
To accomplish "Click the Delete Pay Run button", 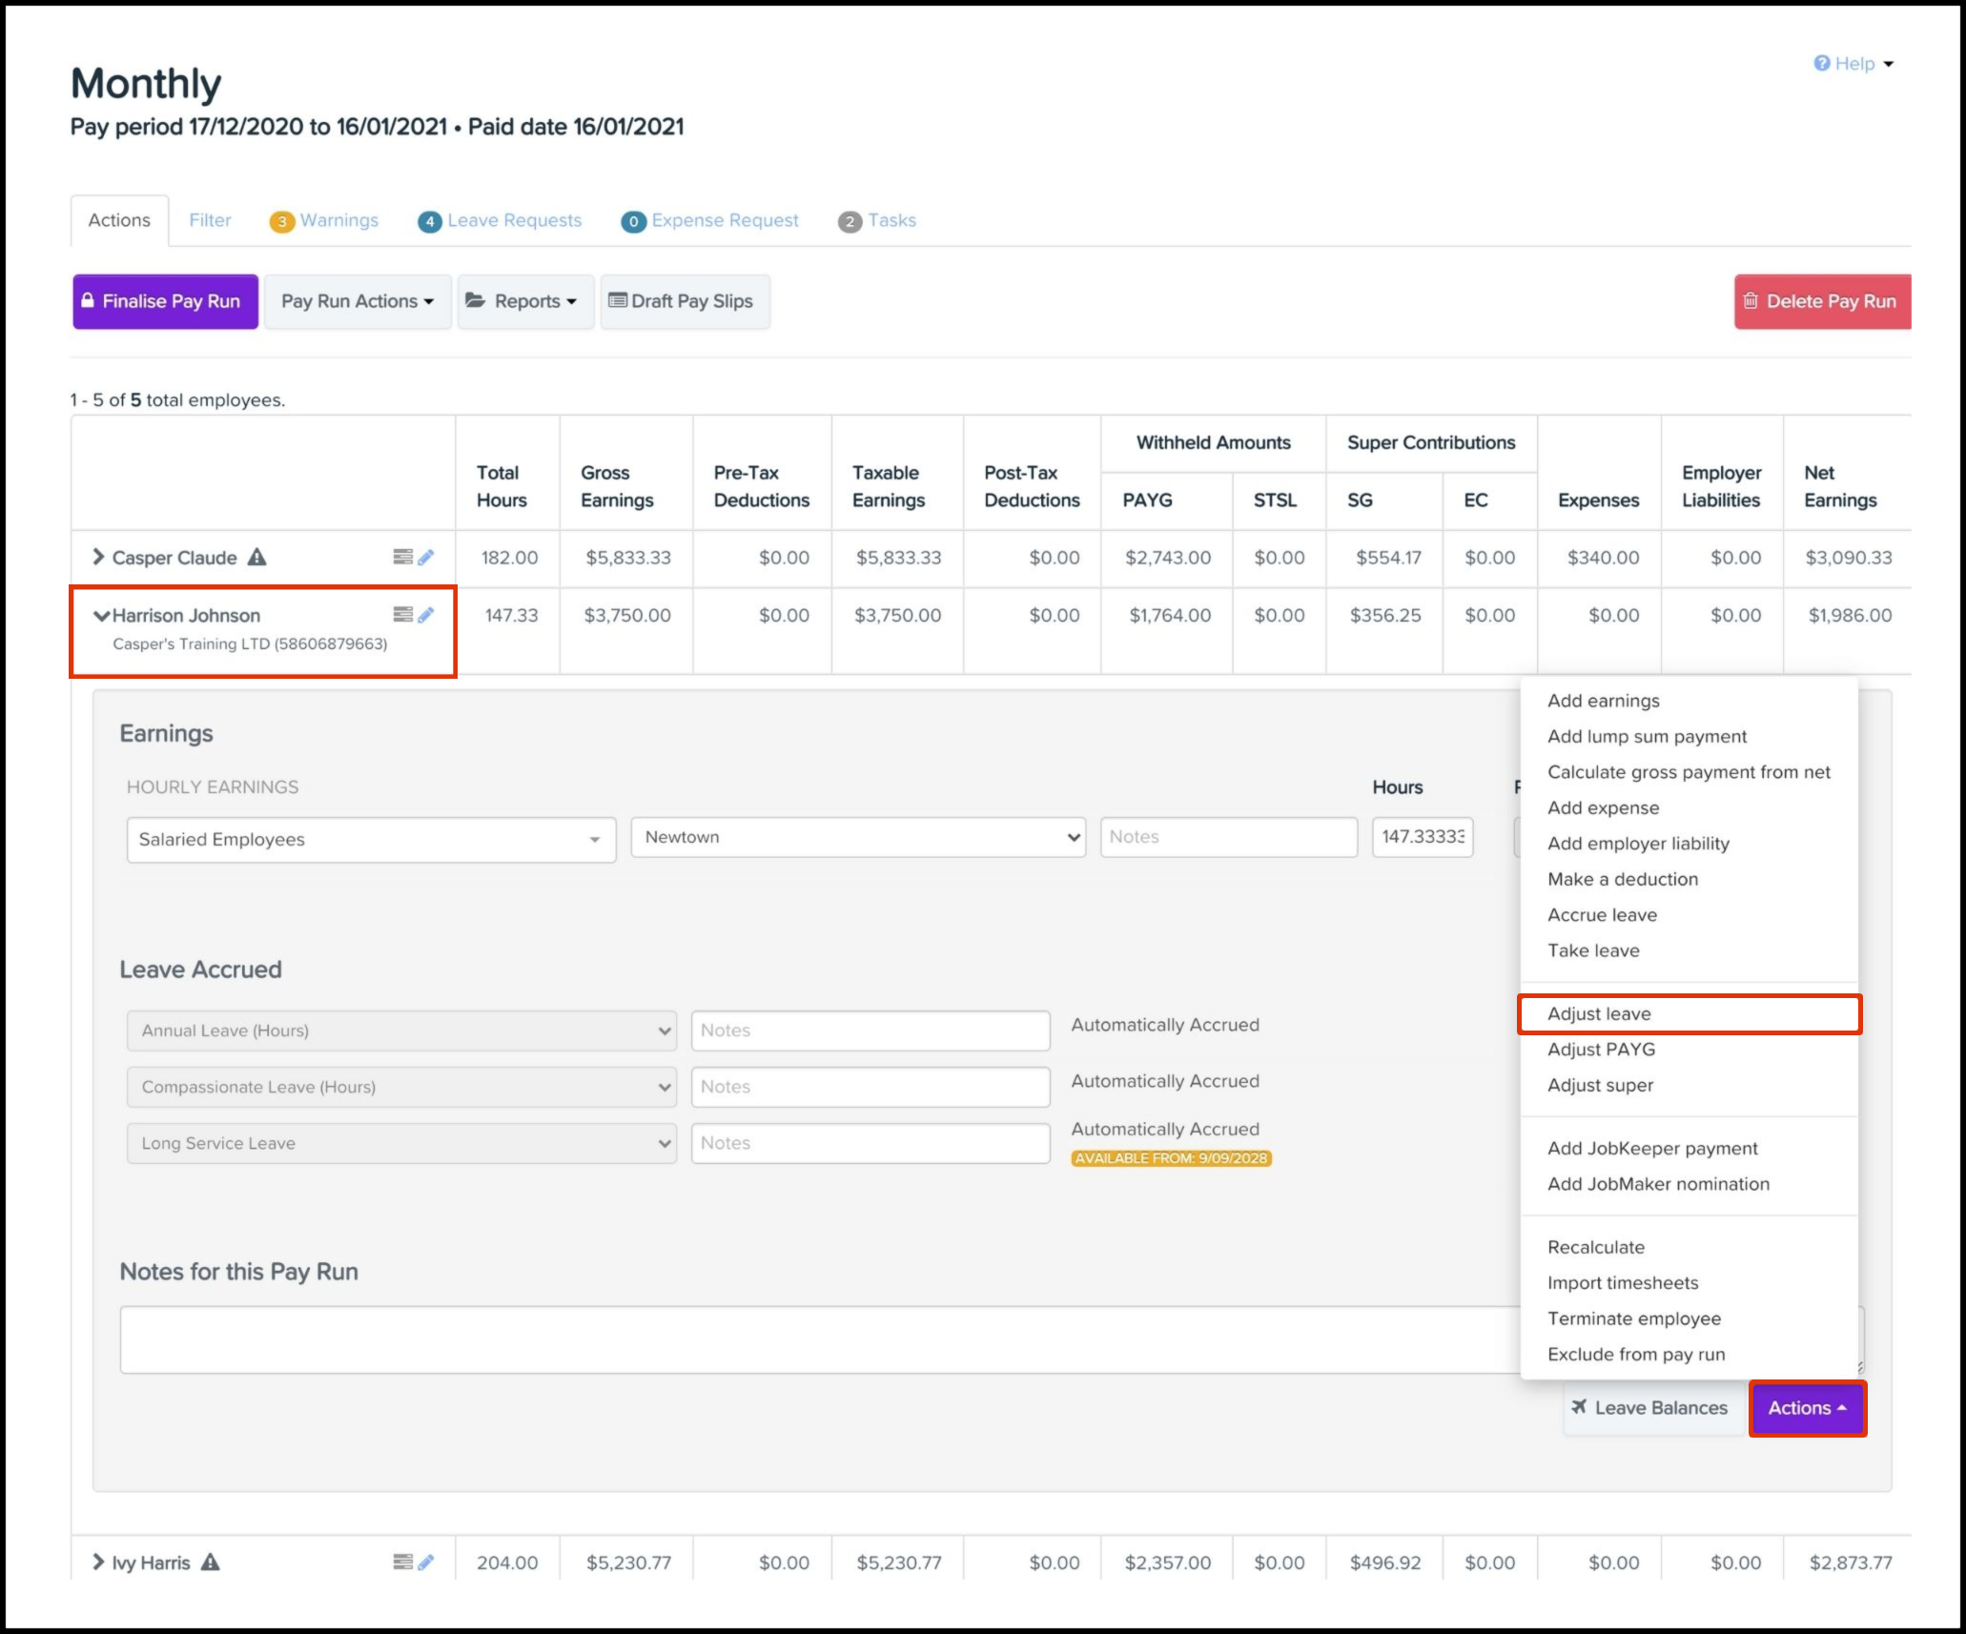I will click(1821, 301).
